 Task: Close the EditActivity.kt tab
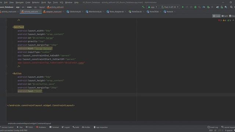coord(83,12)
